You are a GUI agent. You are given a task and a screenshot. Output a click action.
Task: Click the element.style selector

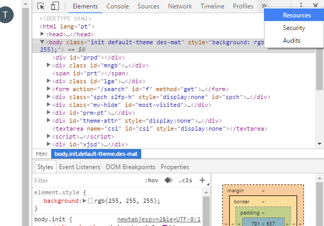pos(57,192)
